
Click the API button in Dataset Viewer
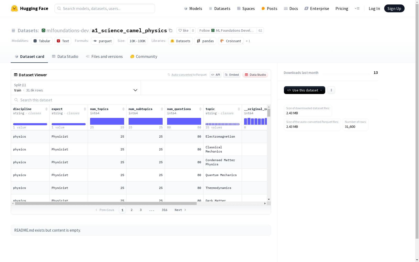[216, 75]
